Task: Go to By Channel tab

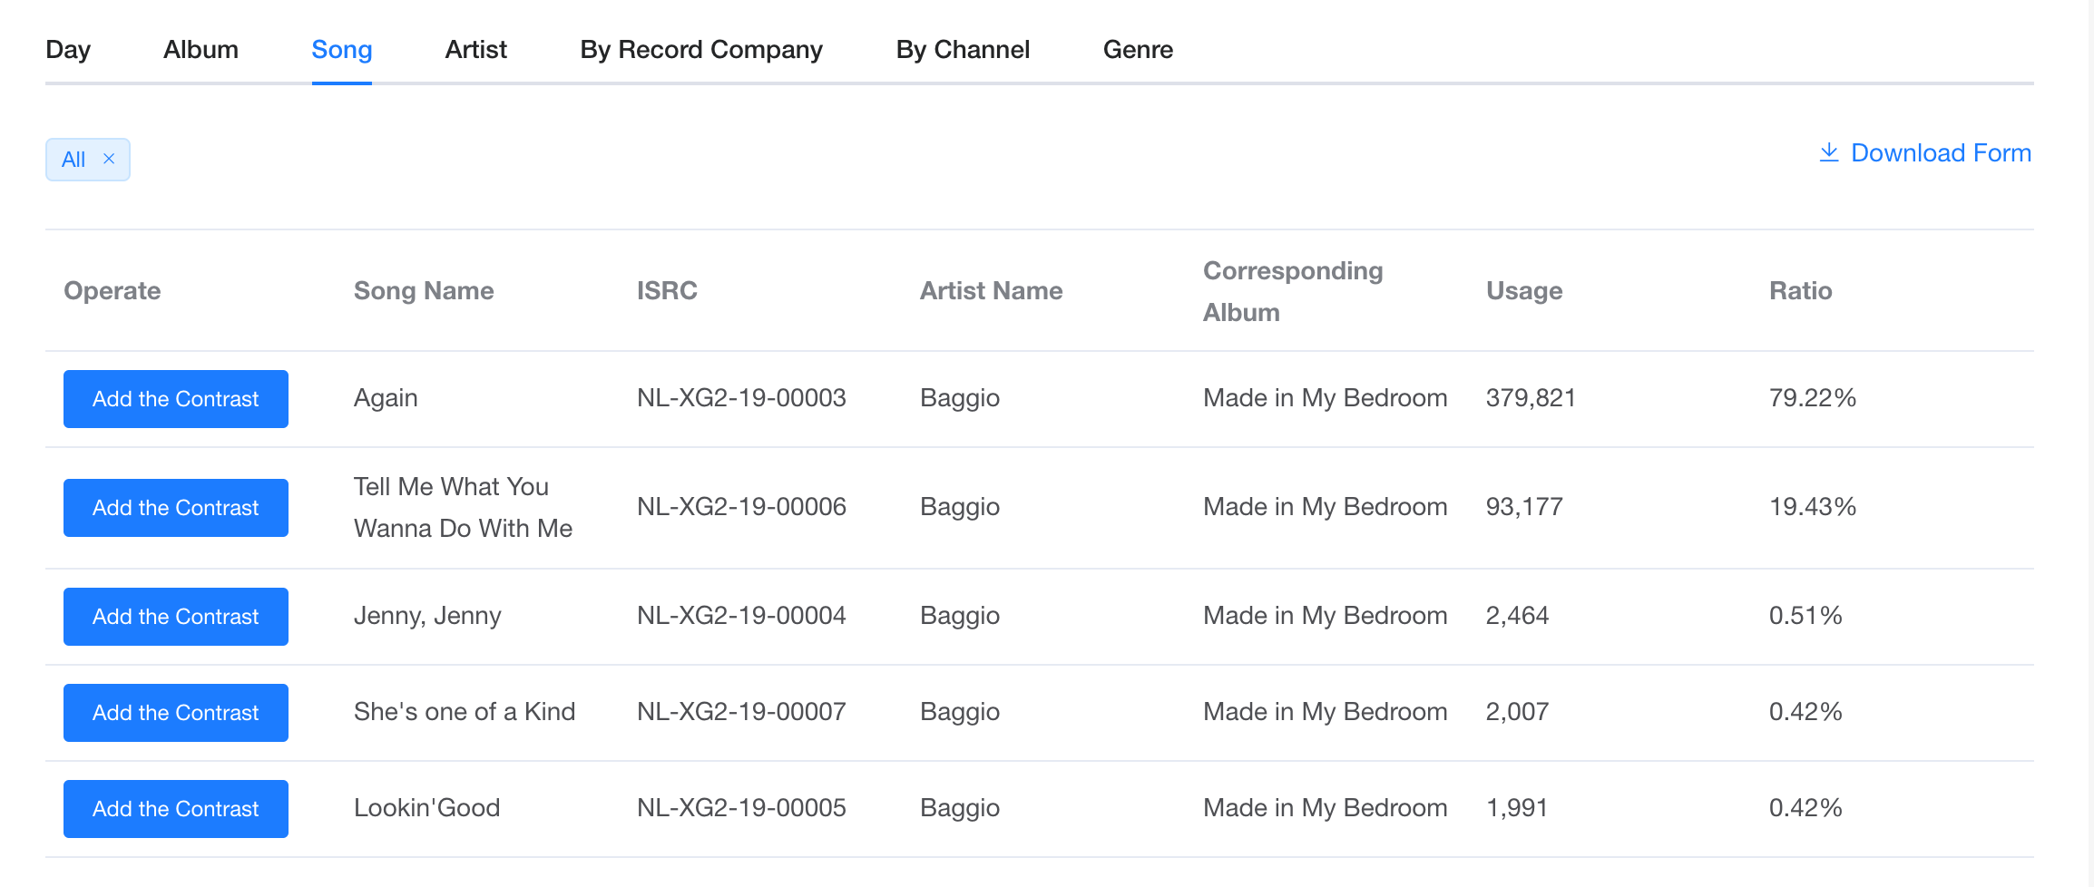Action: (963, 49)
